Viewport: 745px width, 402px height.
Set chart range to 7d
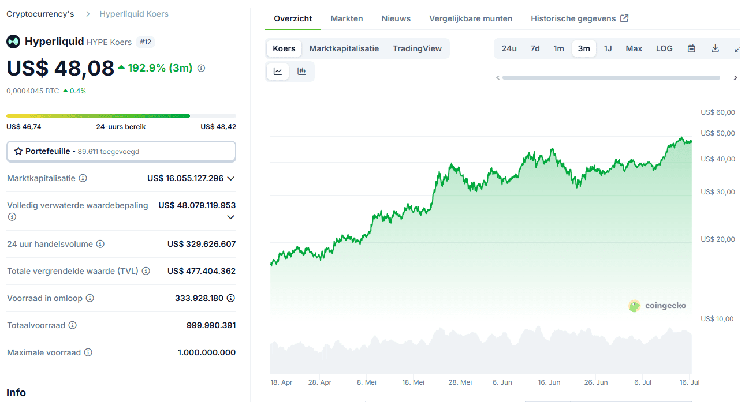tap(535, 48)
